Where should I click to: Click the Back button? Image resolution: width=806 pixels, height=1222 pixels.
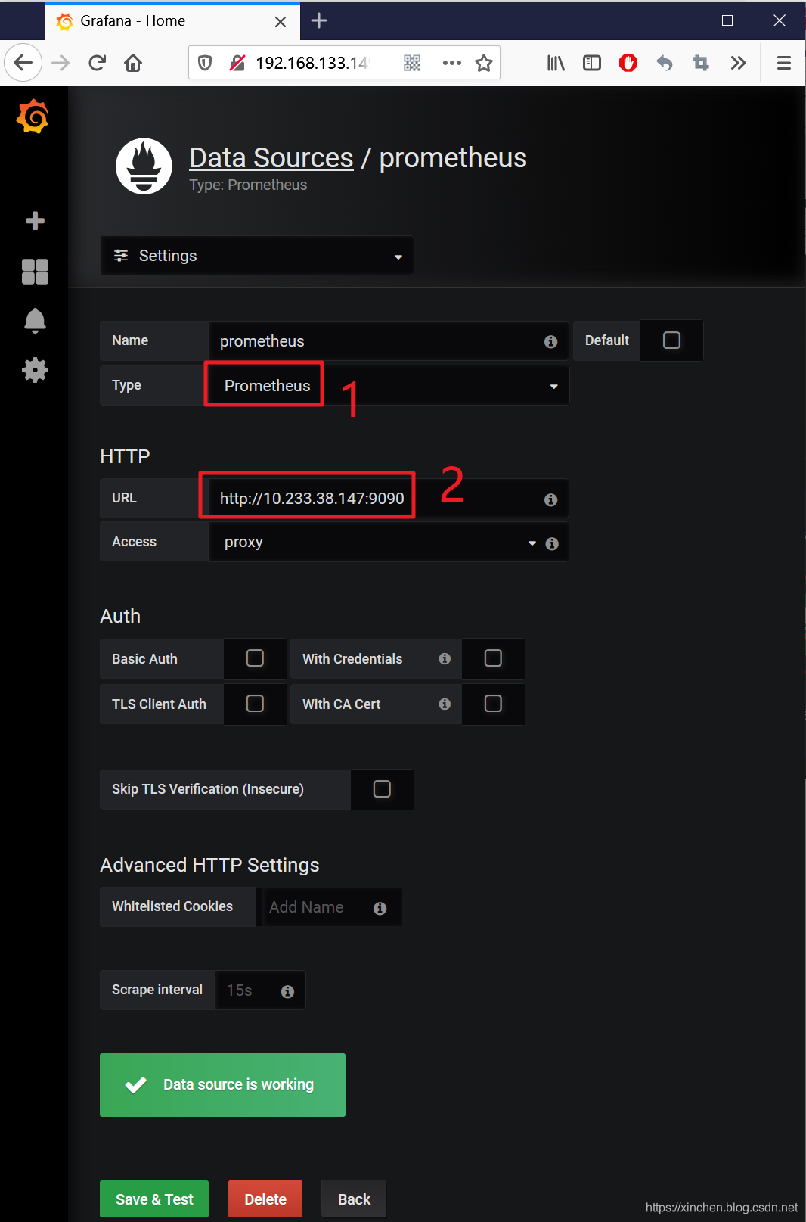pos(354,1199)
